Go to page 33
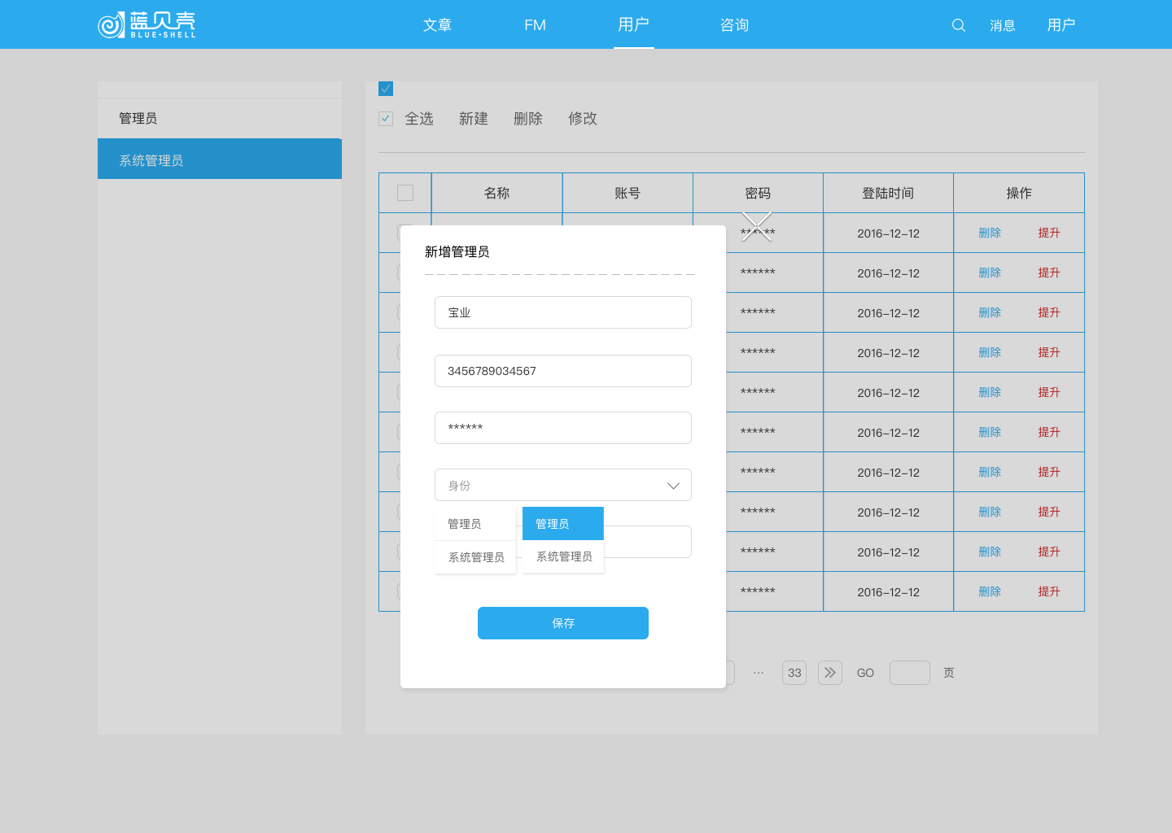Image resolution: width=1172 pixels, height=833 pixels. point(794,673)
